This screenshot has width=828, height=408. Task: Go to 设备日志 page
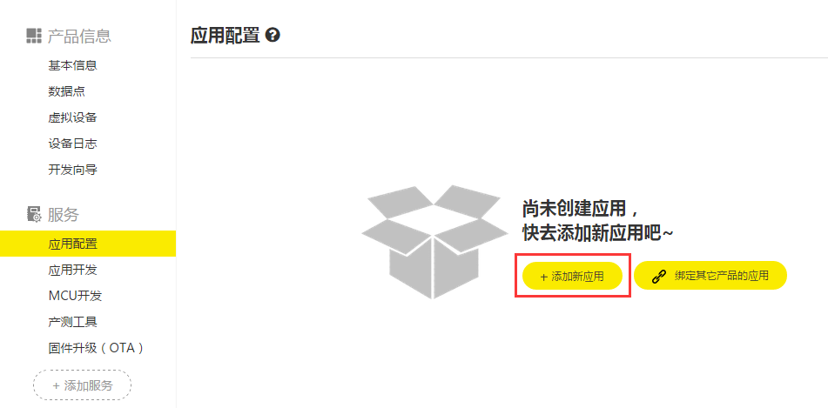coord(73,144)
